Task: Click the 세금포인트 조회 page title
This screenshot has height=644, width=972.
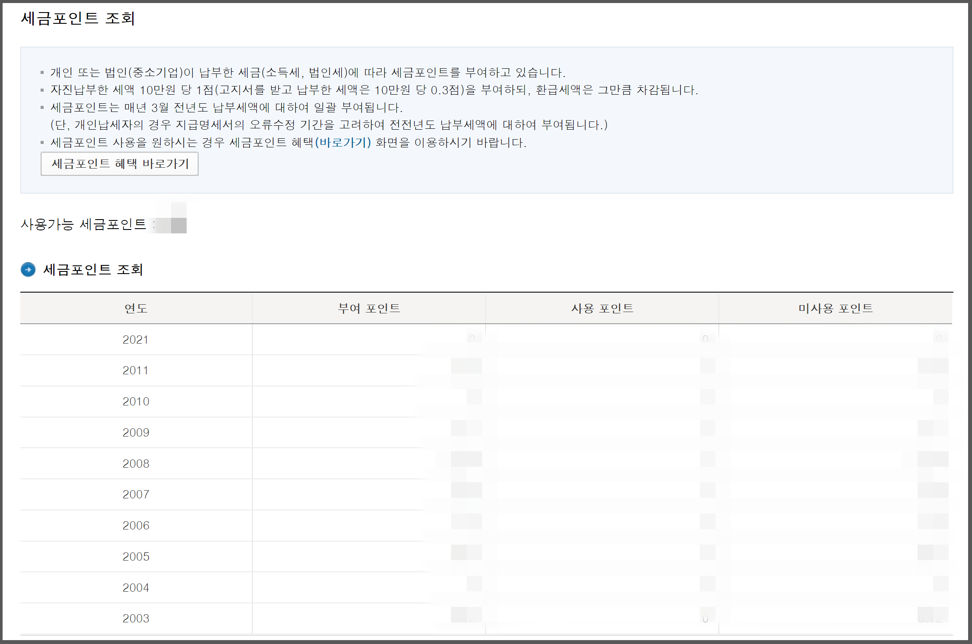Action: 78,19
